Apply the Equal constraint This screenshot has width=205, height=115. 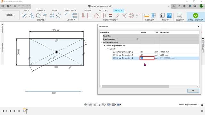point(111,16)
